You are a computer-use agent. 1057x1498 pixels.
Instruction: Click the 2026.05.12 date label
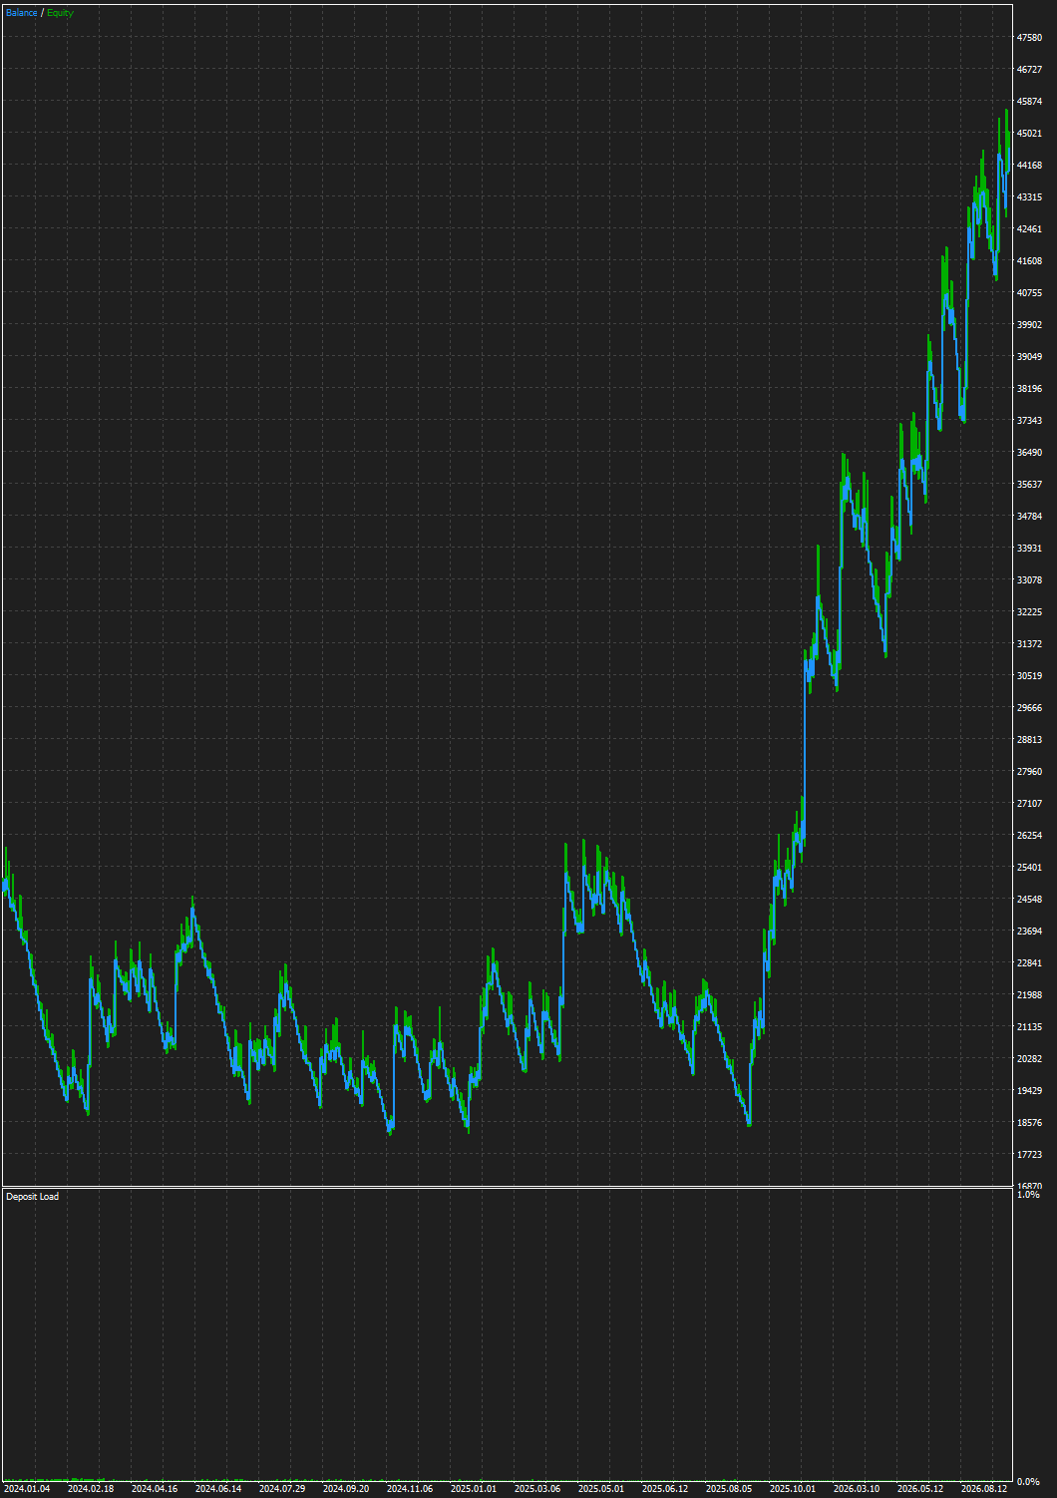coord(920,1489)
